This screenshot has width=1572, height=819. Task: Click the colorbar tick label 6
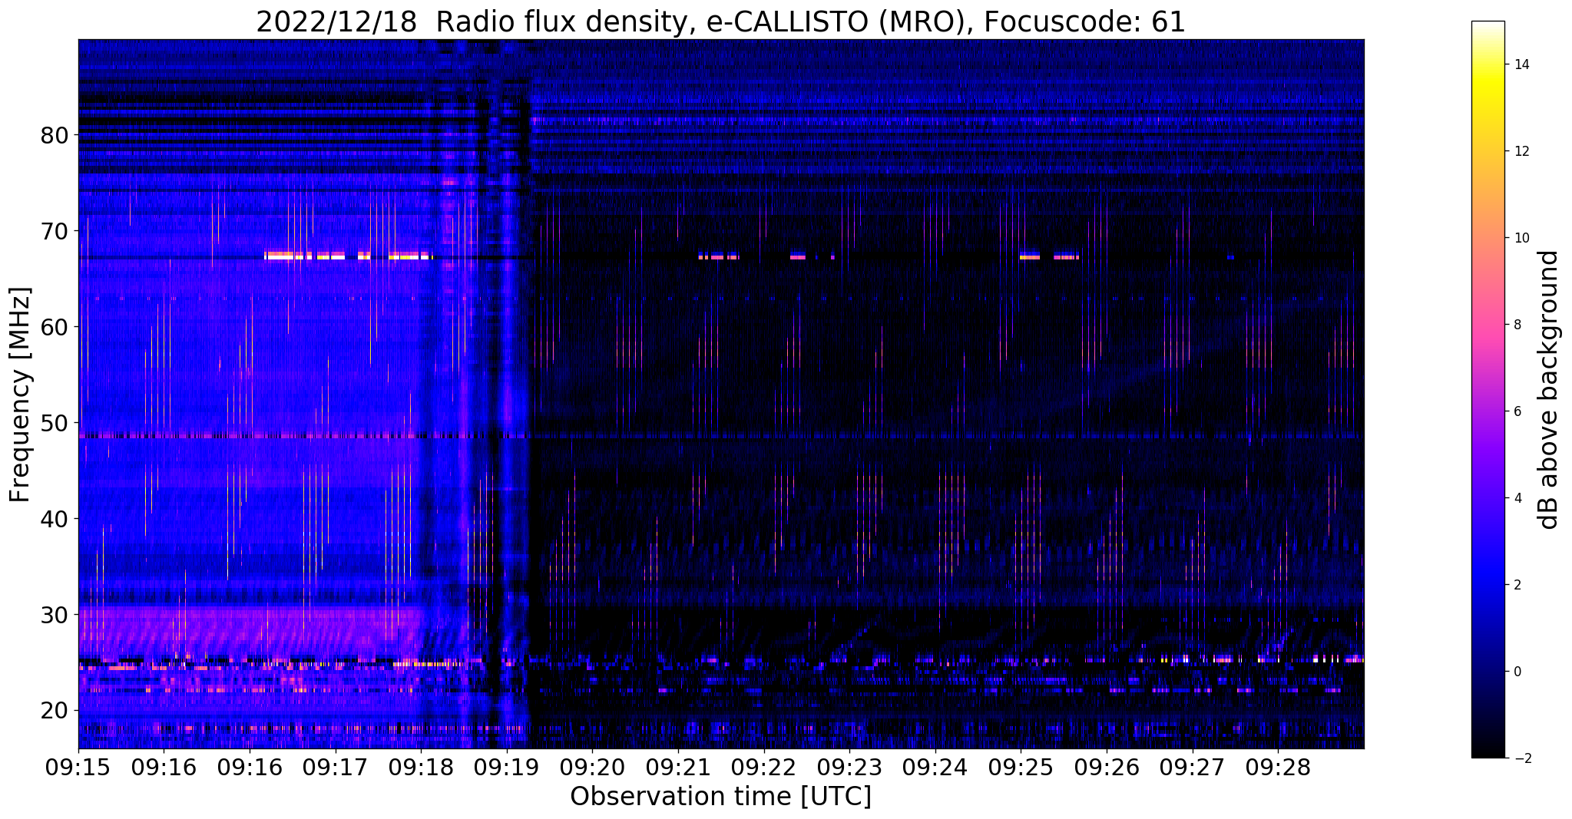tap(1516, 411)
